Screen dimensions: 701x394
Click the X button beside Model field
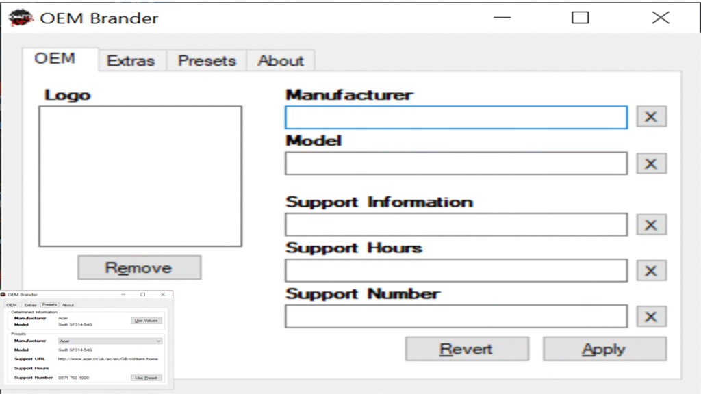[x=651, y=163]
